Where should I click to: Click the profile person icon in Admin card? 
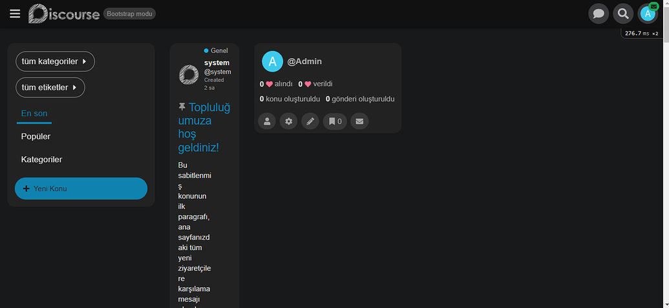pyautogui.click(x=267, y=121)
